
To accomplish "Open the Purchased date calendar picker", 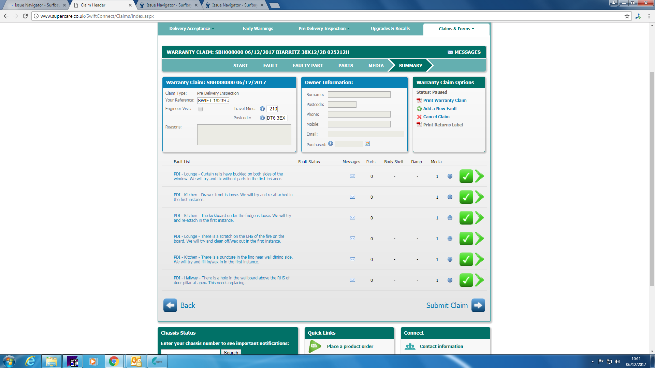I will 367,144.
